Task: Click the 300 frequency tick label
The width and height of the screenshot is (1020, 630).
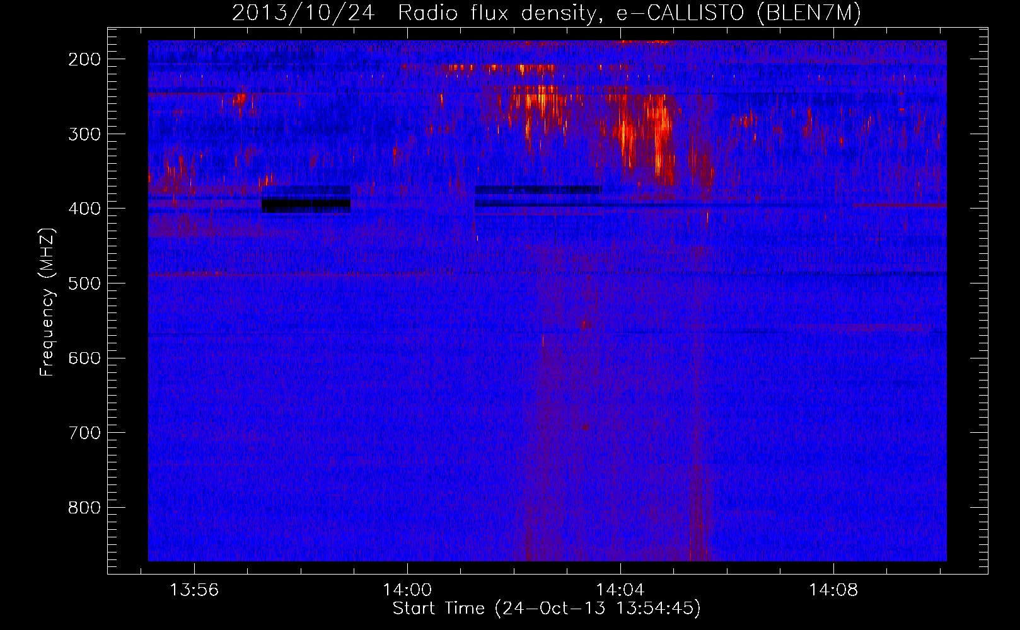Action: point(84,134)
